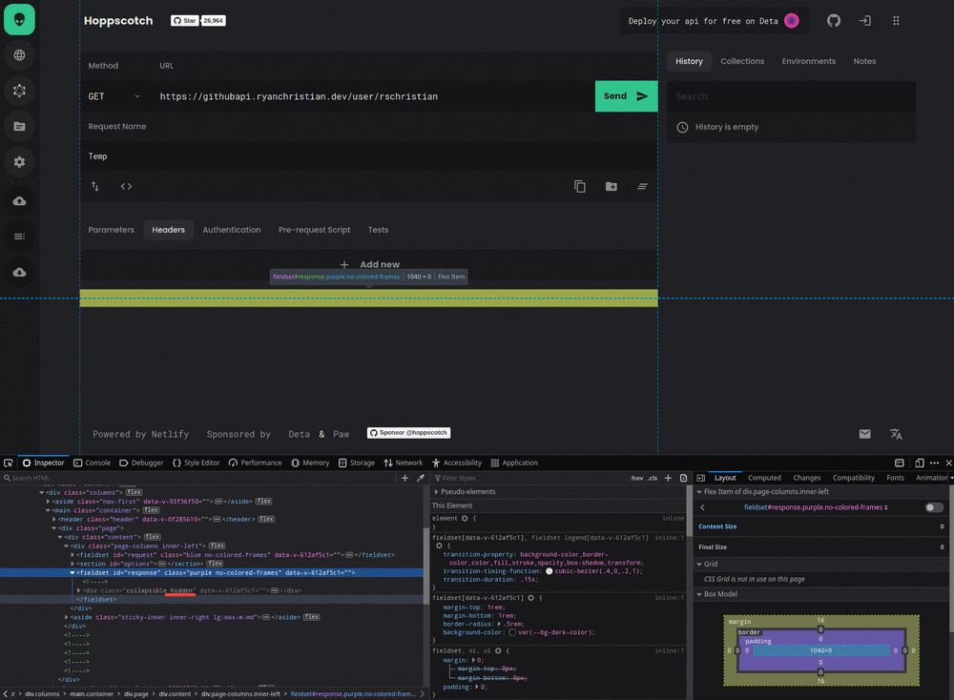The image size is (954, 700).
Task: Switch to the Tests tab
Action: 378,230
